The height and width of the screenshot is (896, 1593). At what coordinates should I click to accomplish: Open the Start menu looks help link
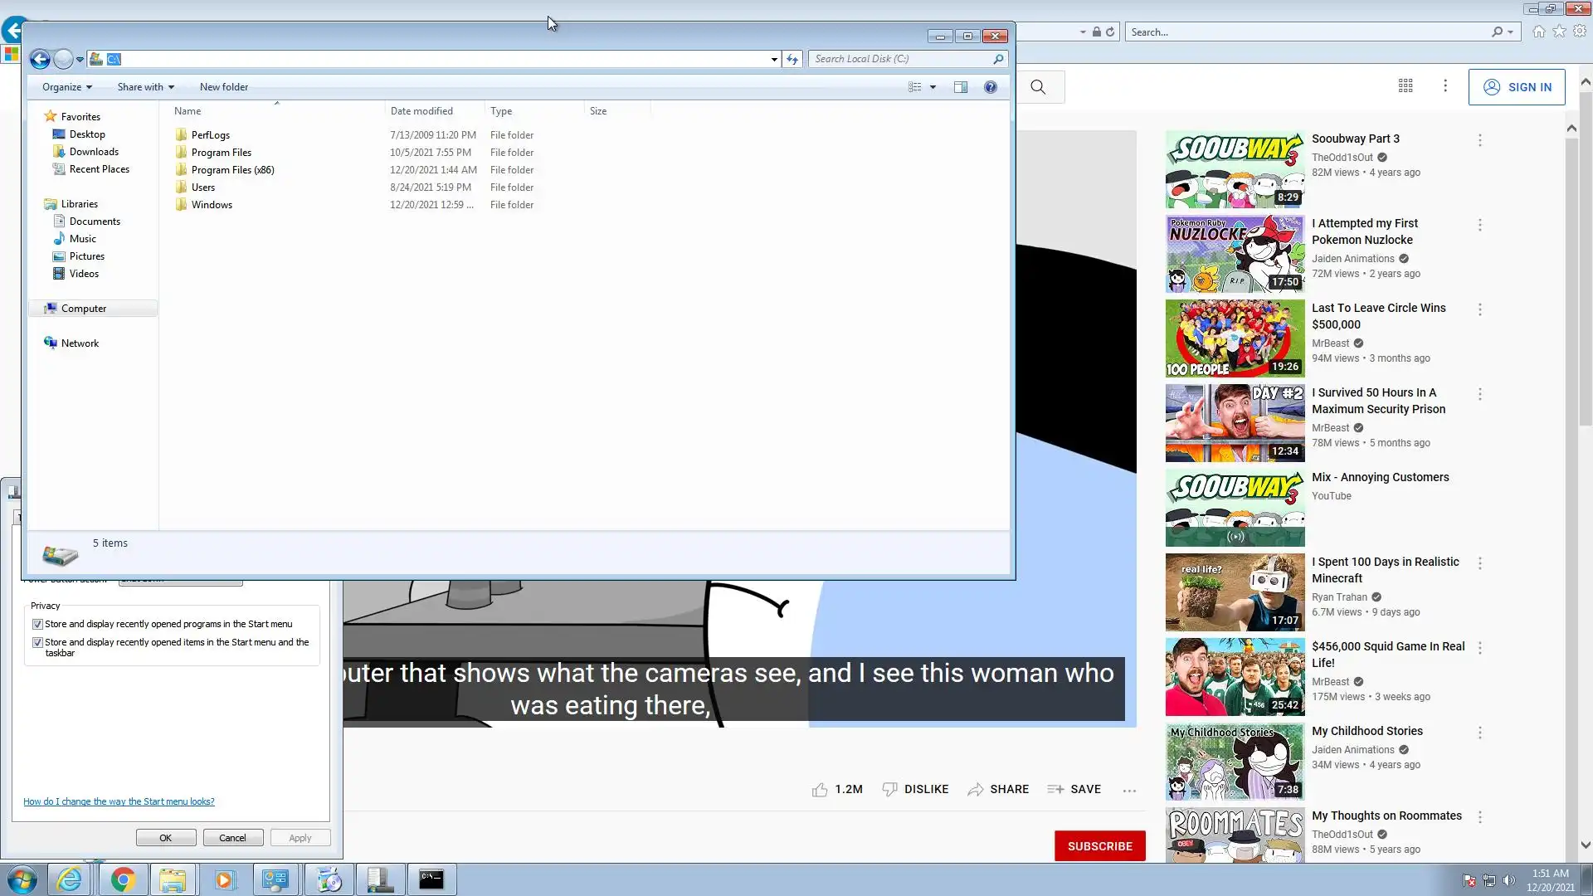tap(119, 801)
